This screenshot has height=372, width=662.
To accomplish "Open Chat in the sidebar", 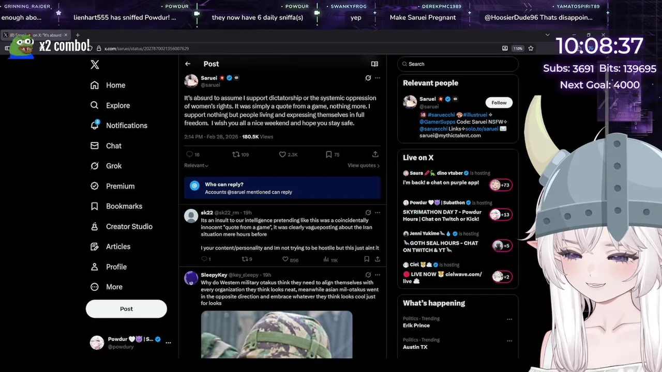I will click(x=106, y=146).
